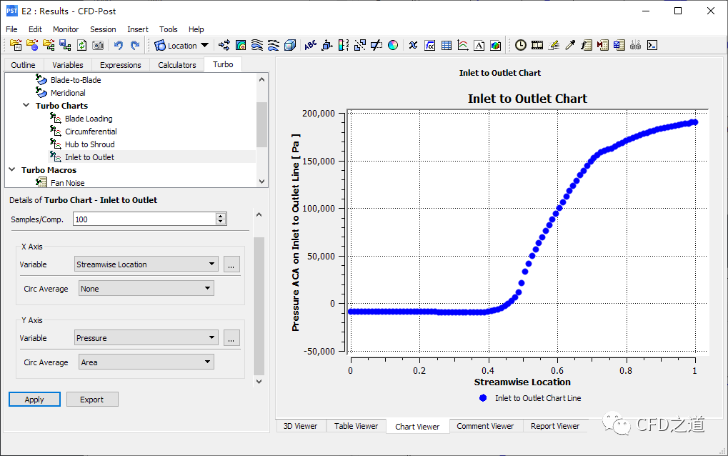Open the X Axis Variable dropdown
728x456 pixels.
[146, 264]
